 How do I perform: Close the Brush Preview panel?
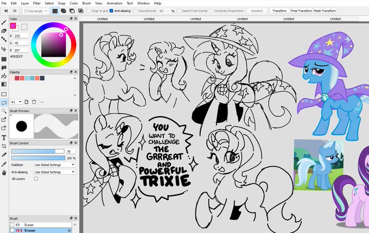[76, 111]
